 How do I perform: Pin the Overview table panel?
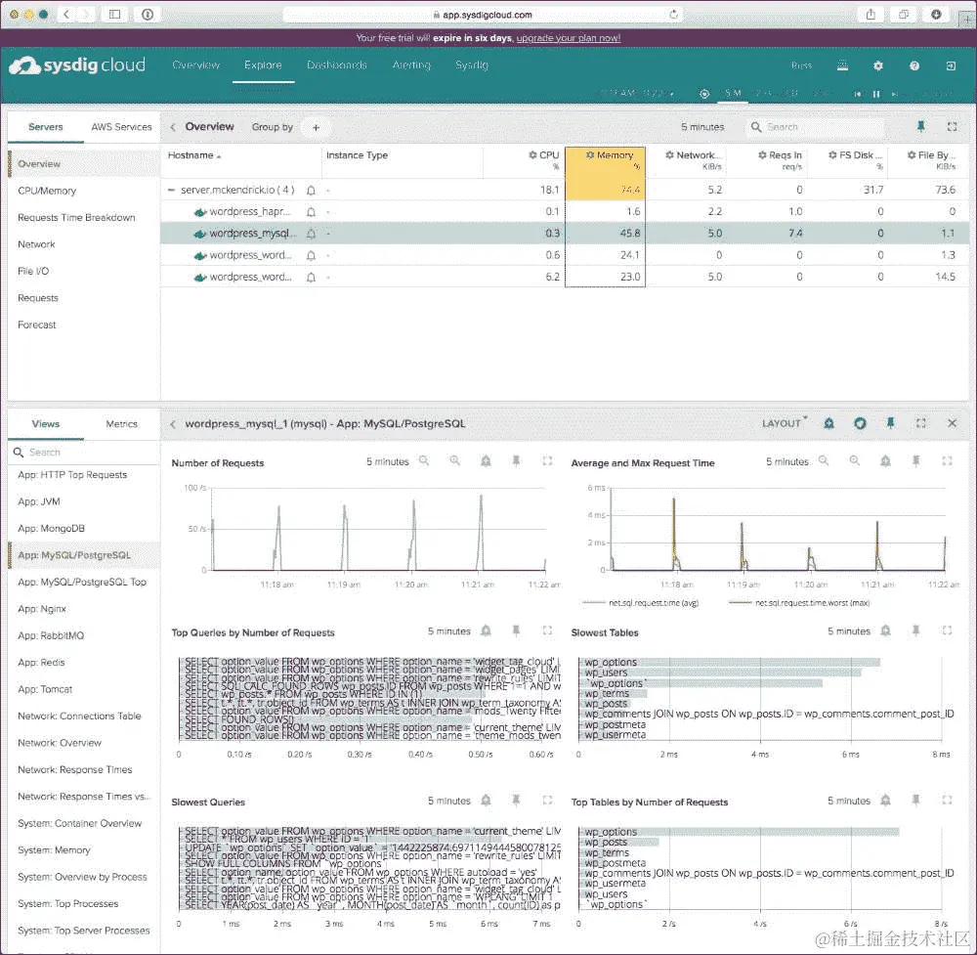(921, 126)
